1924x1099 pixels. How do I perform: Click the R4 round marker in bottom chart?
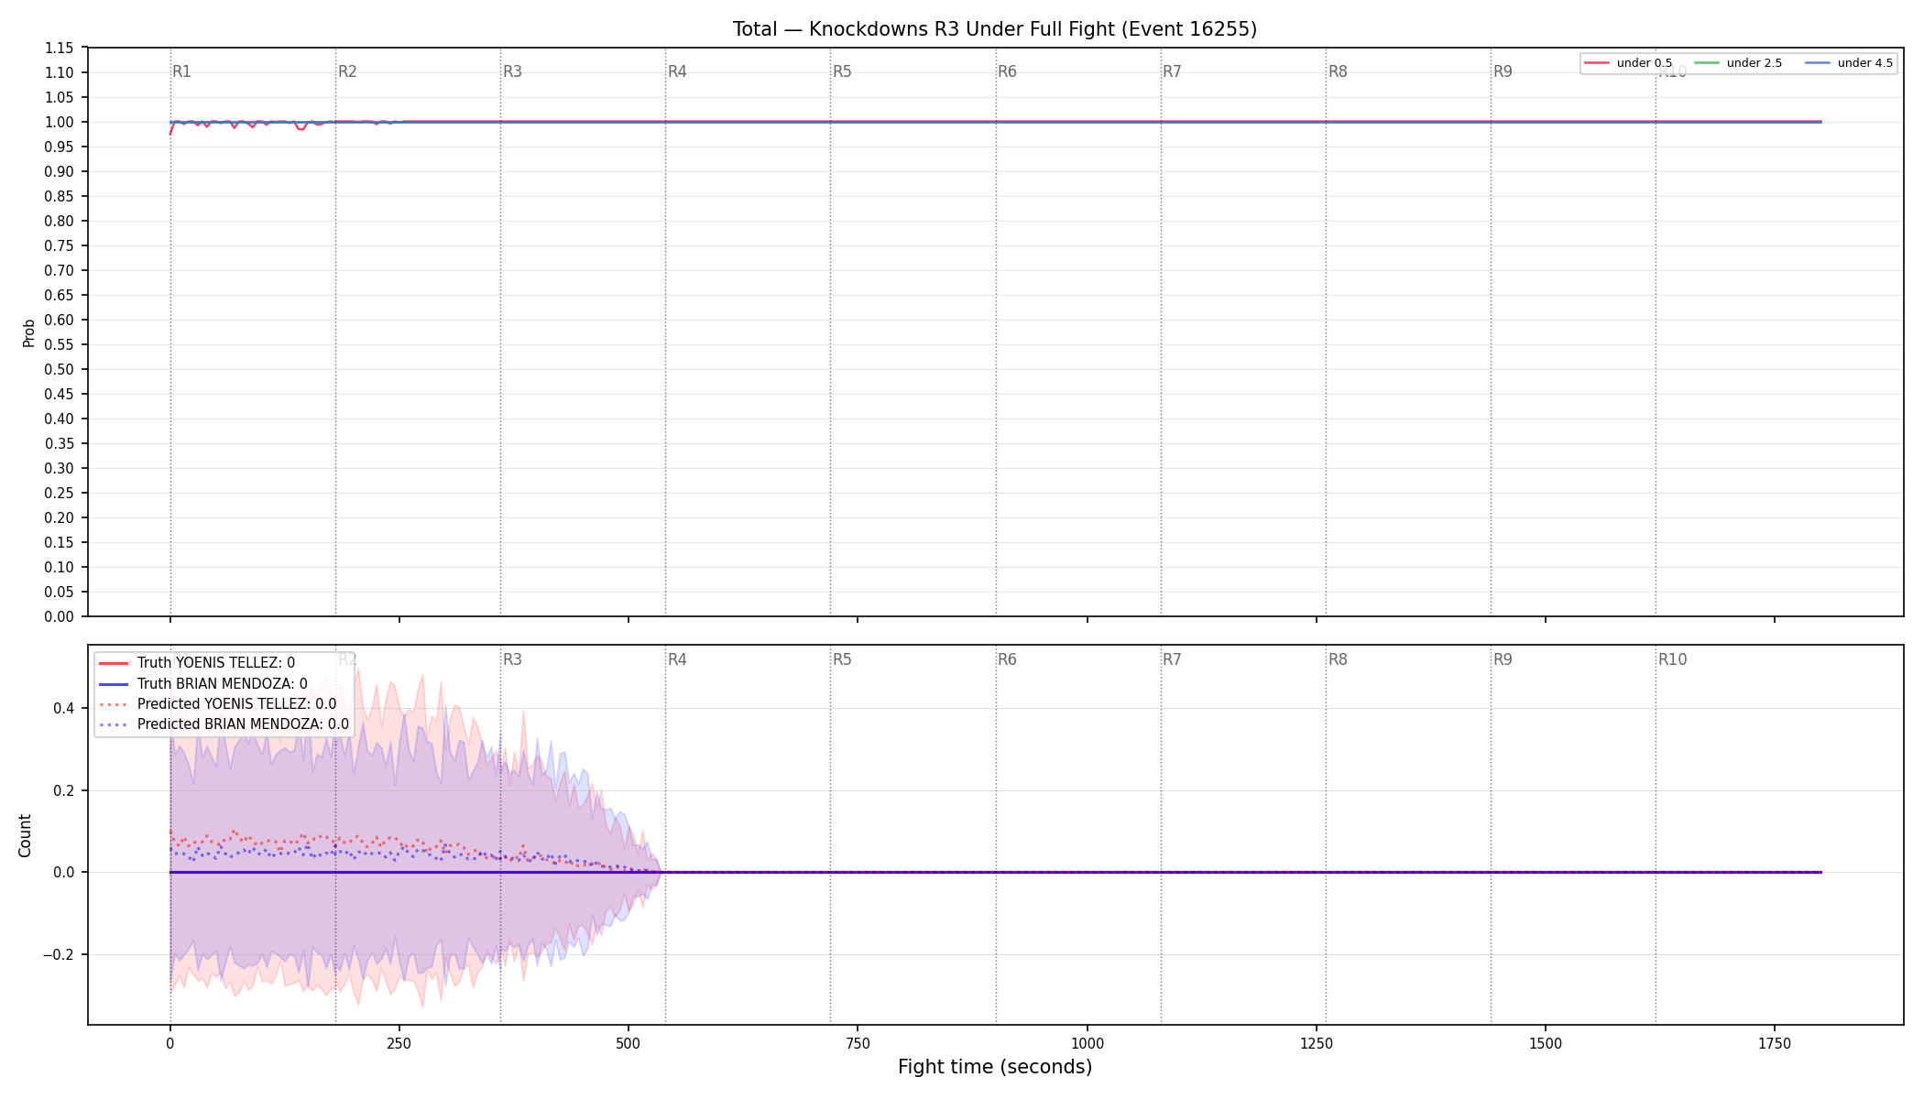coord(677,659)
